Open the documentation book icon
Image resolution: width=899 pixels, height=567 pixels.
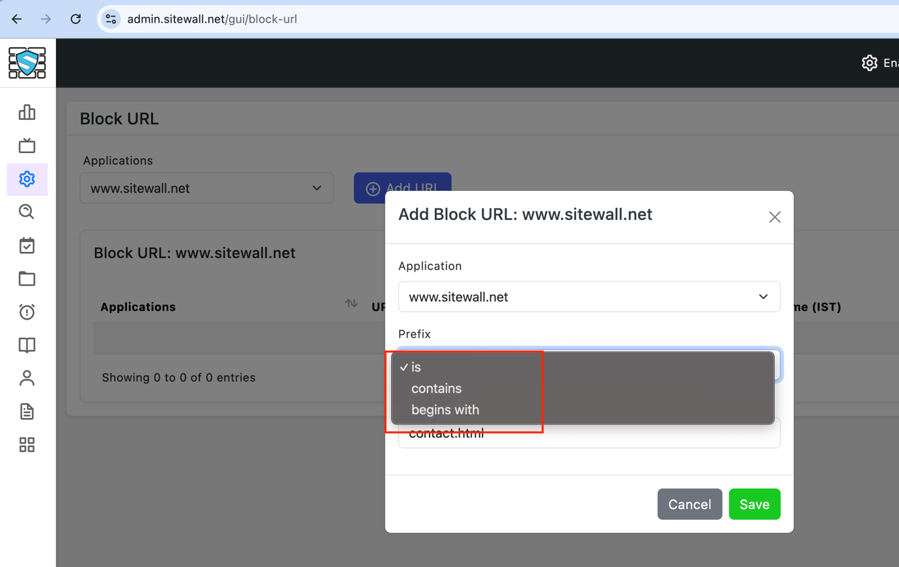tap(27, 345)
